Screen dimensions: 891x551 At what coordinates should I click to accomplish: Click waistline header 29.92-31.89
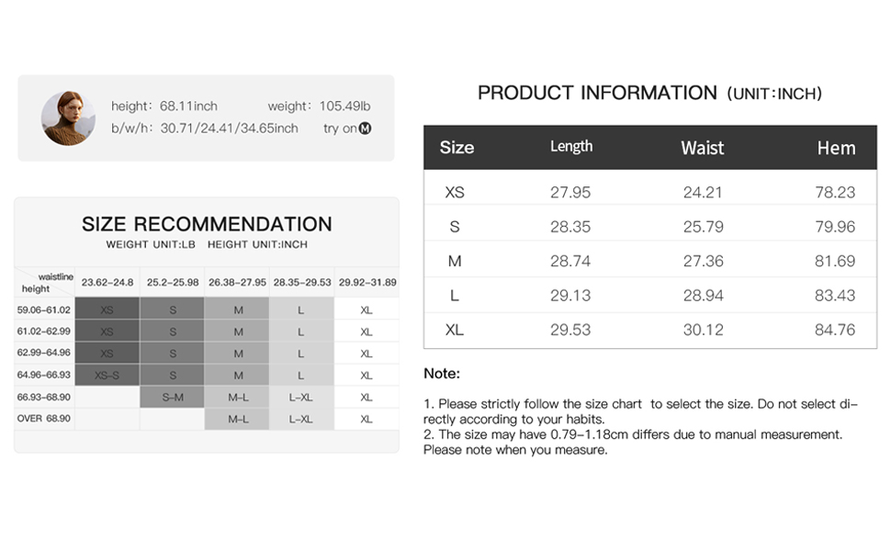pos(367,282)
